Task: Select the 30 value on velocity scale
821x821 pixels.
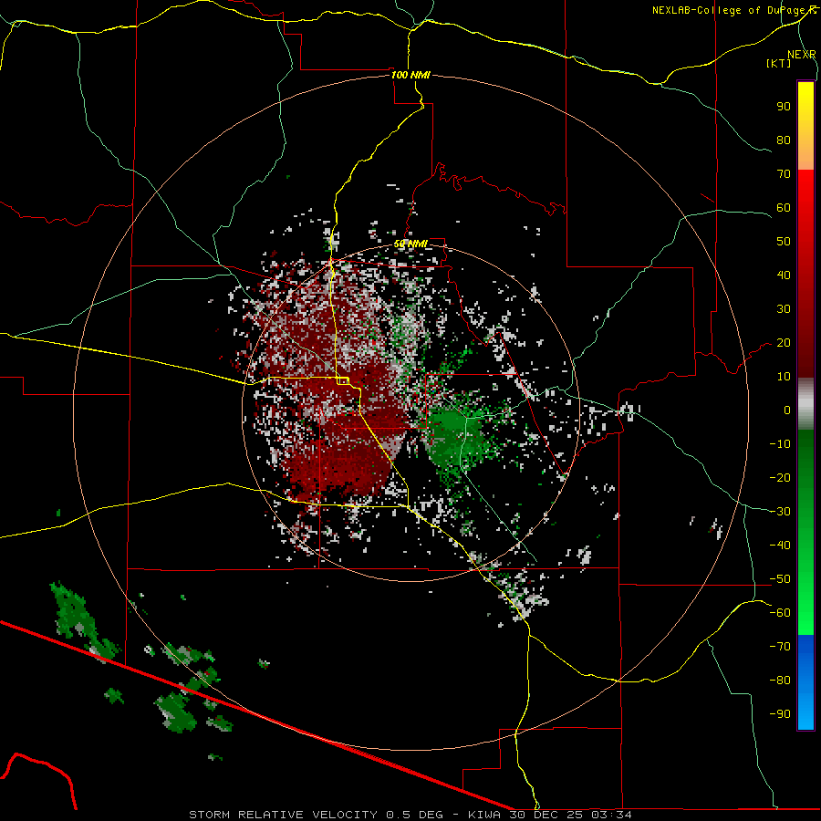Action: 784,309
